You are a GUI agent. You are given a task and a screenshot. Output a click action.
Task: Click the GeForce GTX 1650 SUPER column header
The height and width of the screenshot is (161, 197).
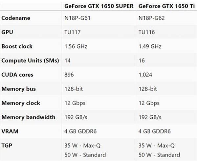coord(99,6)
